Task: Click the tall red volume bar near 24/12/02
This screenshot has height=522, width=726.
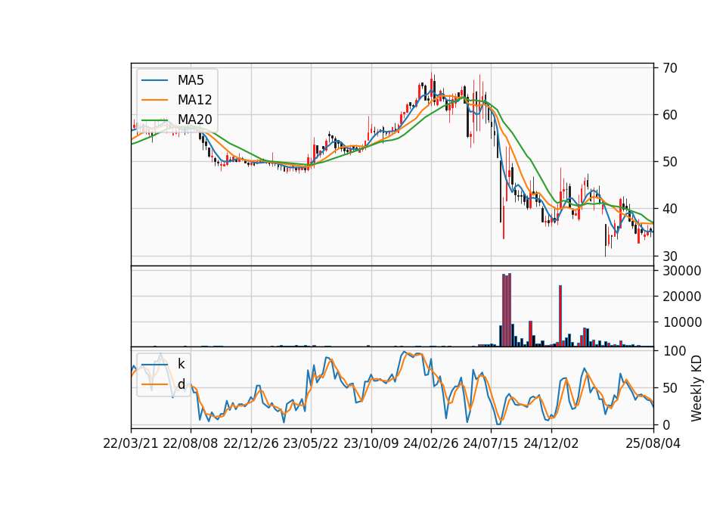Action: [x=560, y=316]
